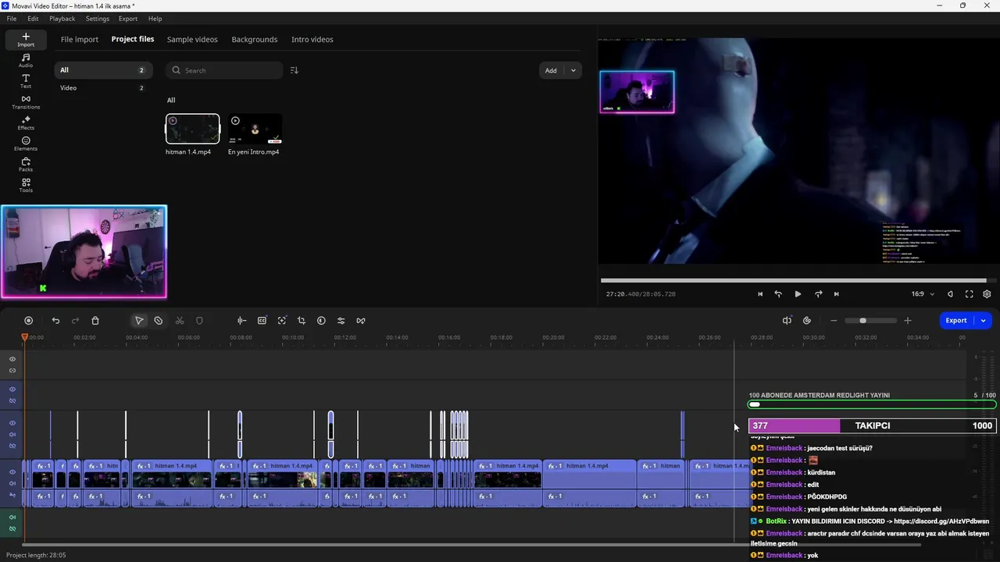
Task: Open the Packs panel
Action: pos(26,165)
